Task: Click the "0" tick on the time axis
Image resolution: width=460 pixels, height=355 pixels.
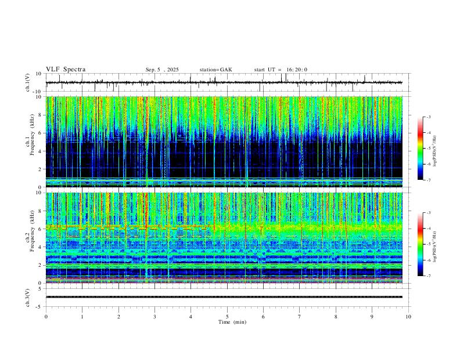Action: [46, 317]
